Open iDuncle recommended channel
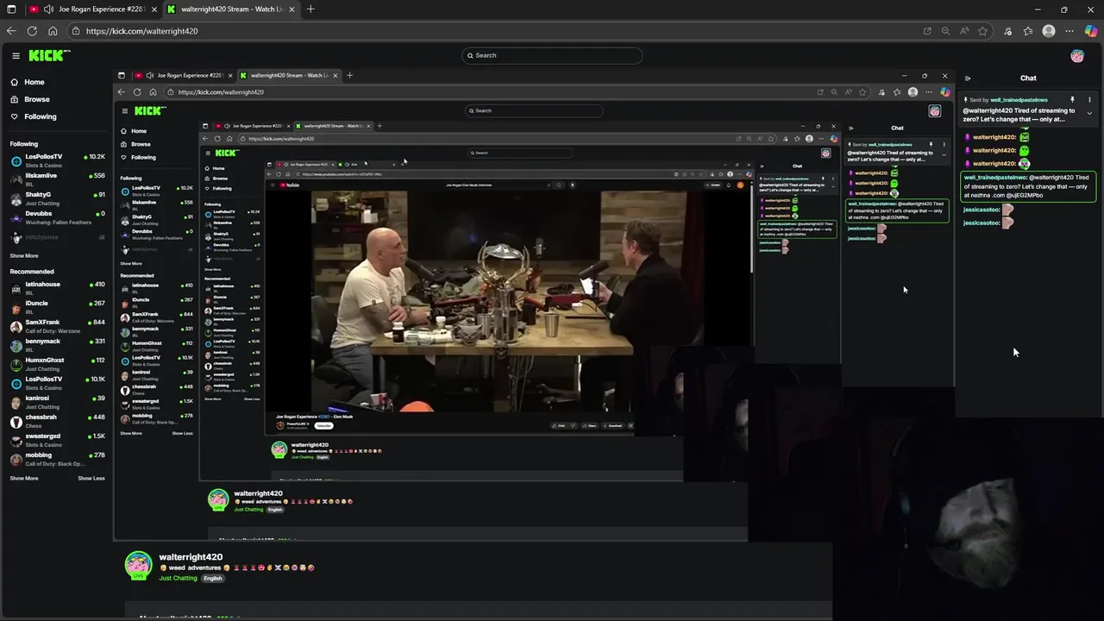This screenshot has height=621, width=1104. tap(57, 307)
